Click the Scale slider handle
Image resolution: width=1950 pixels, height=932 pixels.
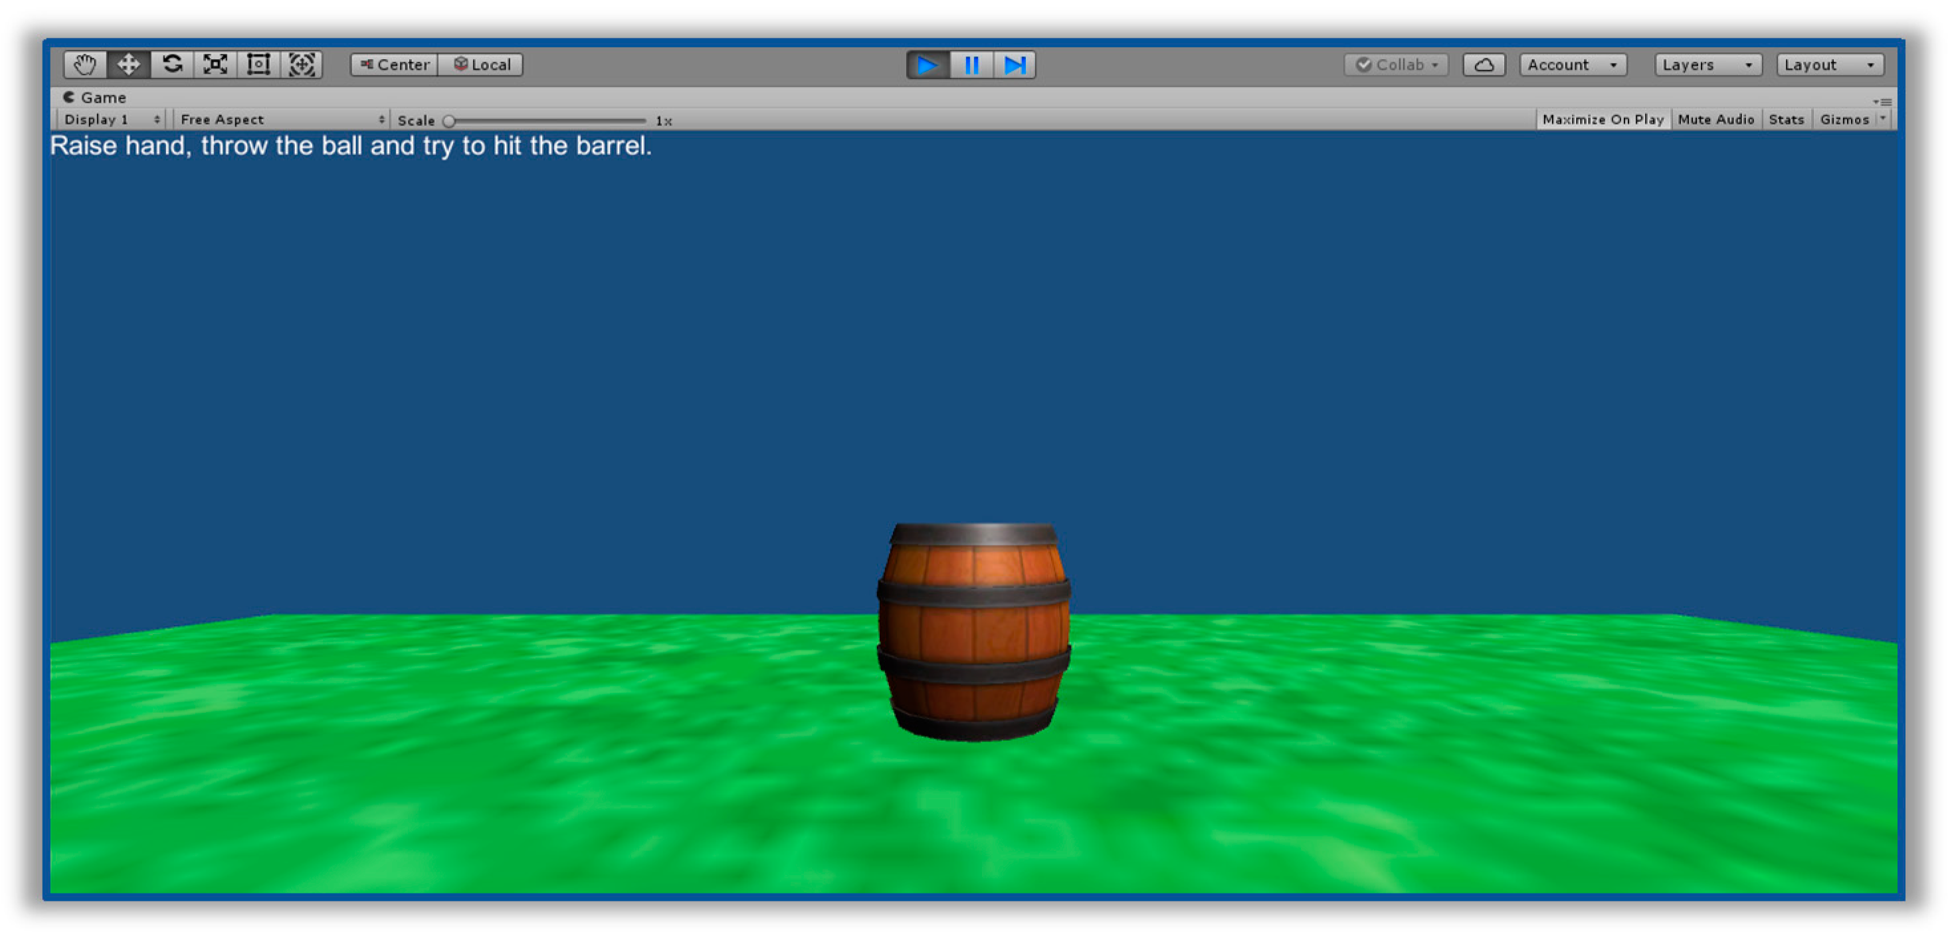pyautogui.click(x=449, y=121)
